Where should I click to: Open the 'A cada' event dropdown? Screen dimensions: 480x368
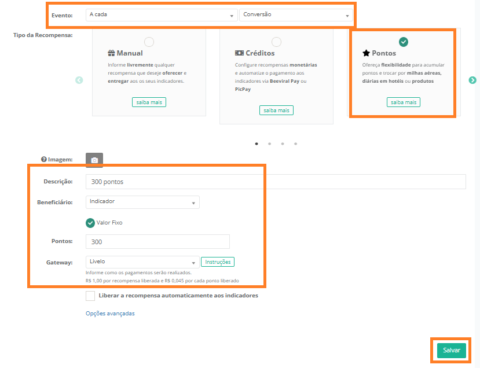(x=162, y=15)
